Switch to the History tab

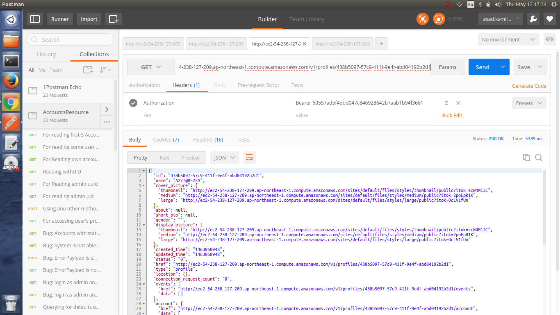[x=46, y=54]
